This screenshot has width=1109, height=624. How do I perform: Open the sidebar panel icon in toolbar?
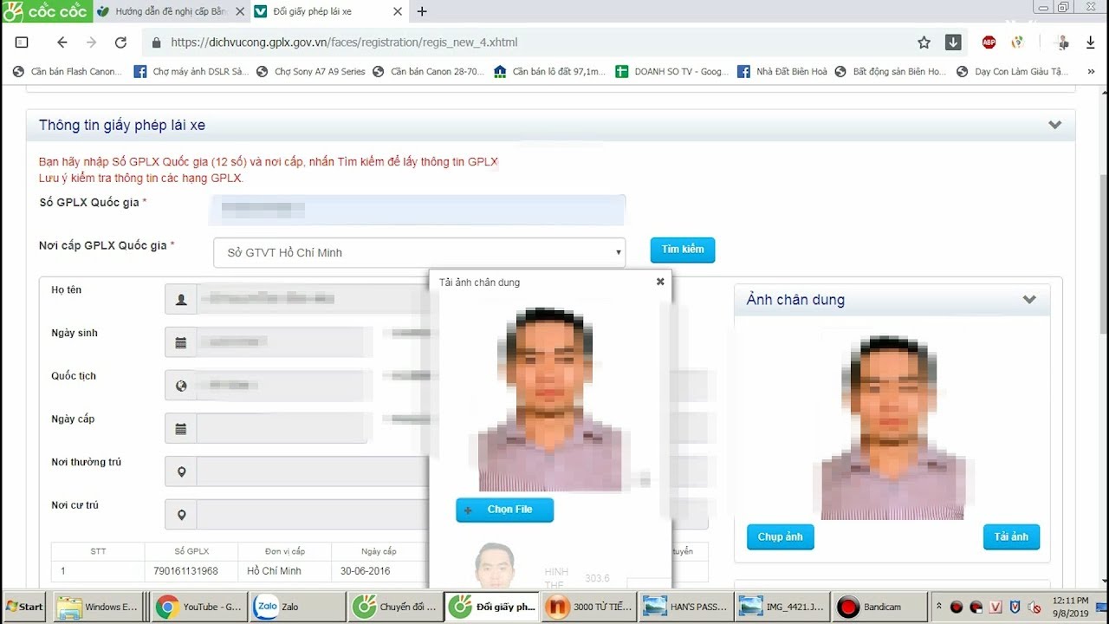pyautogui.click(x=22, y=42)
